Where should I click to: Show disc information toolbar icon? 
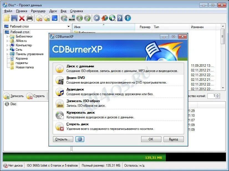point(64,18)
